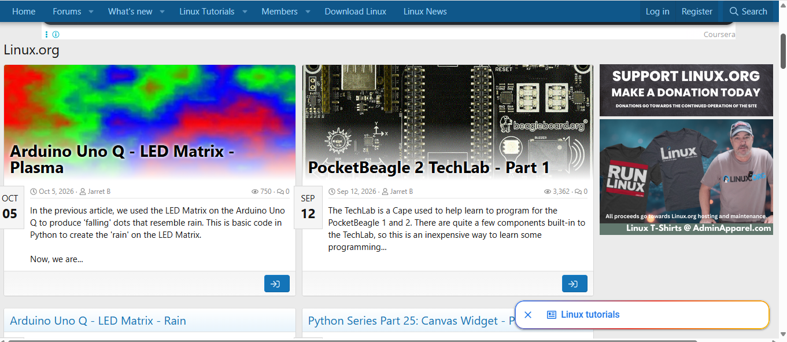Click the Linux.org page heading
Screen dimensions: 787x342
[32, 50]
